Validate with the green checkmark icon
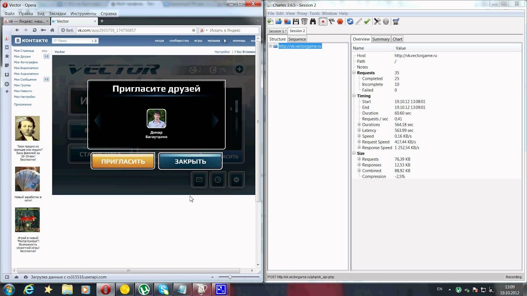This screenshot has width=527, height=296. tap(367, 21)
